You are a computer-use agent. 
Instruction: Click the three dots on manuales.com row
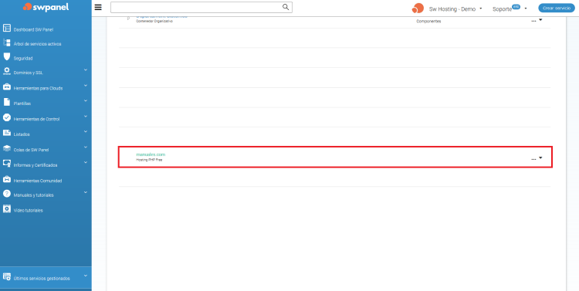[533, 159]
